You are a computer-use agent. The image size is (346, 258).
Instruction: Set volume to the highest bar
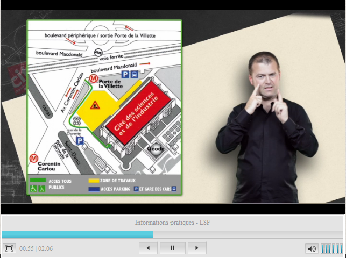pyautogui.click(x=340, y=248)
